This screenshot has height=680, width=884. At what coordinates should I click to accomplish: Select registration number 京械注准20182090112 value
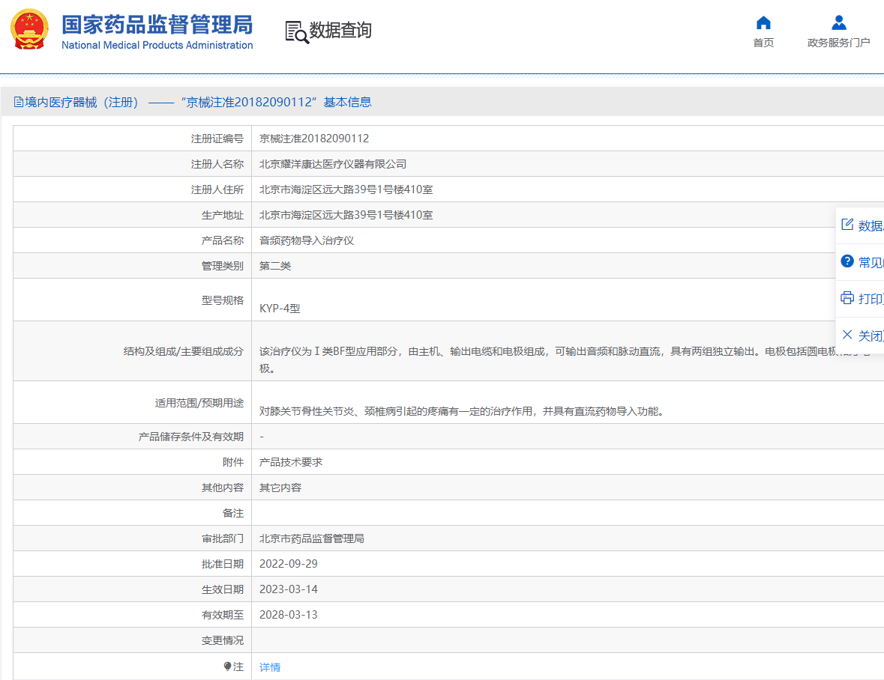314,139
